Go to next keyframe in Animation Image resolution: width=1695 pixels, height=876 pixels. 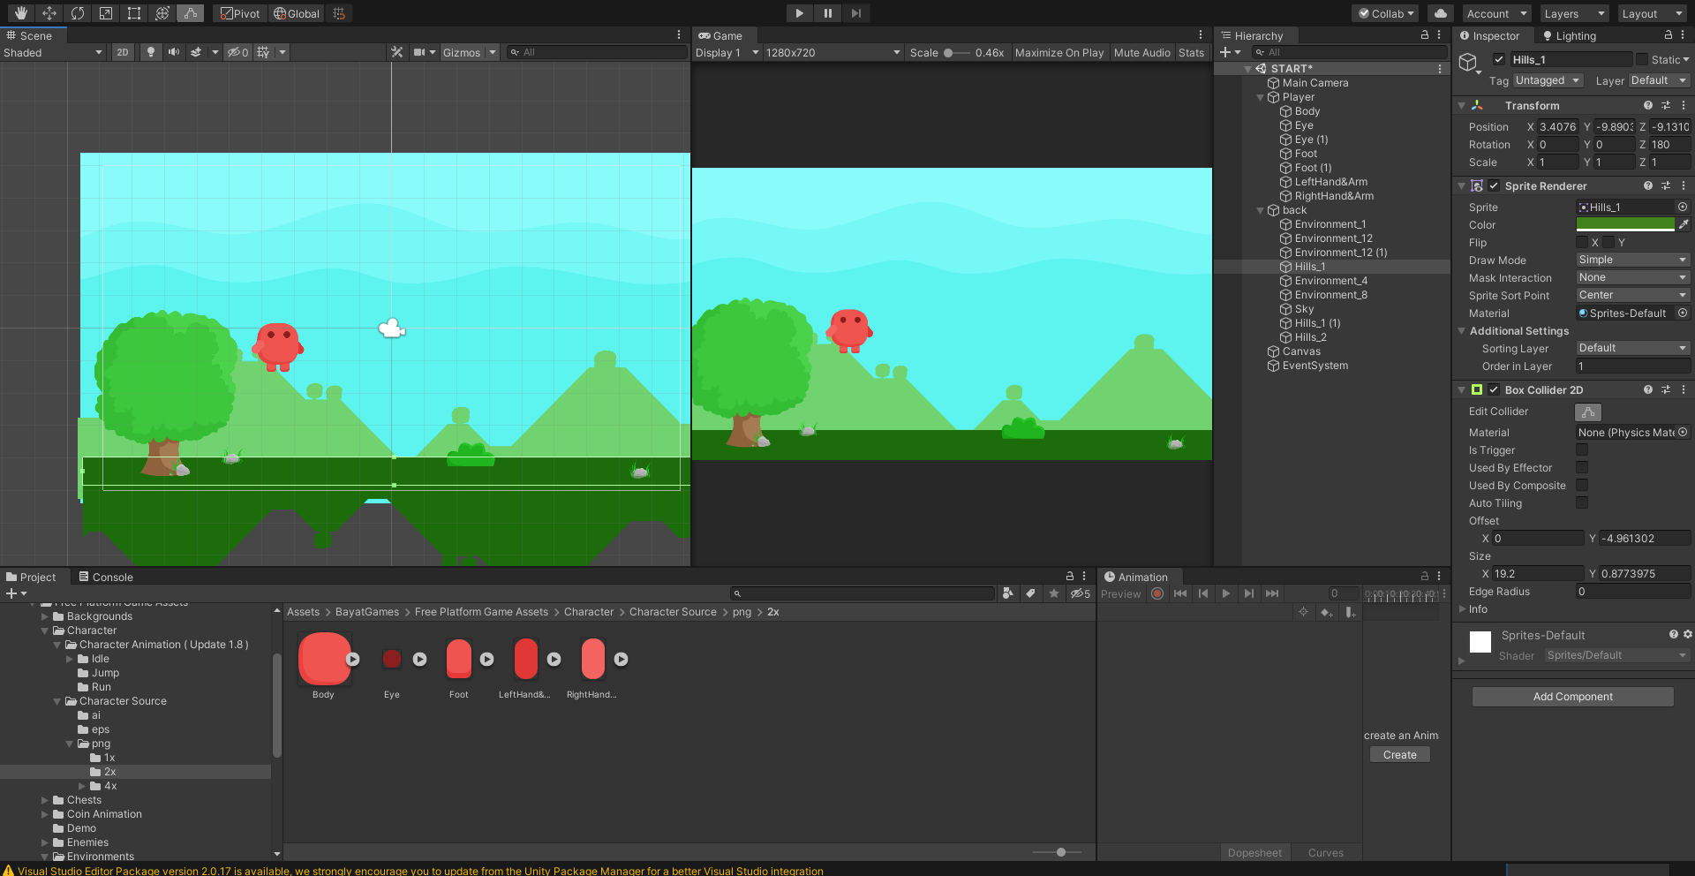[x=1249, y=593]
